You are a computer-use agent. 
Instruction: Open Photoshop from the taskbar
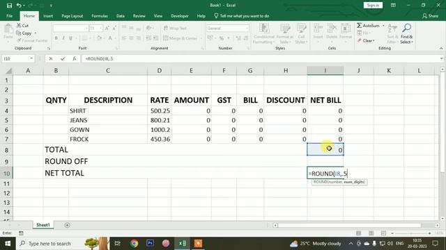[x=150, y=244]
